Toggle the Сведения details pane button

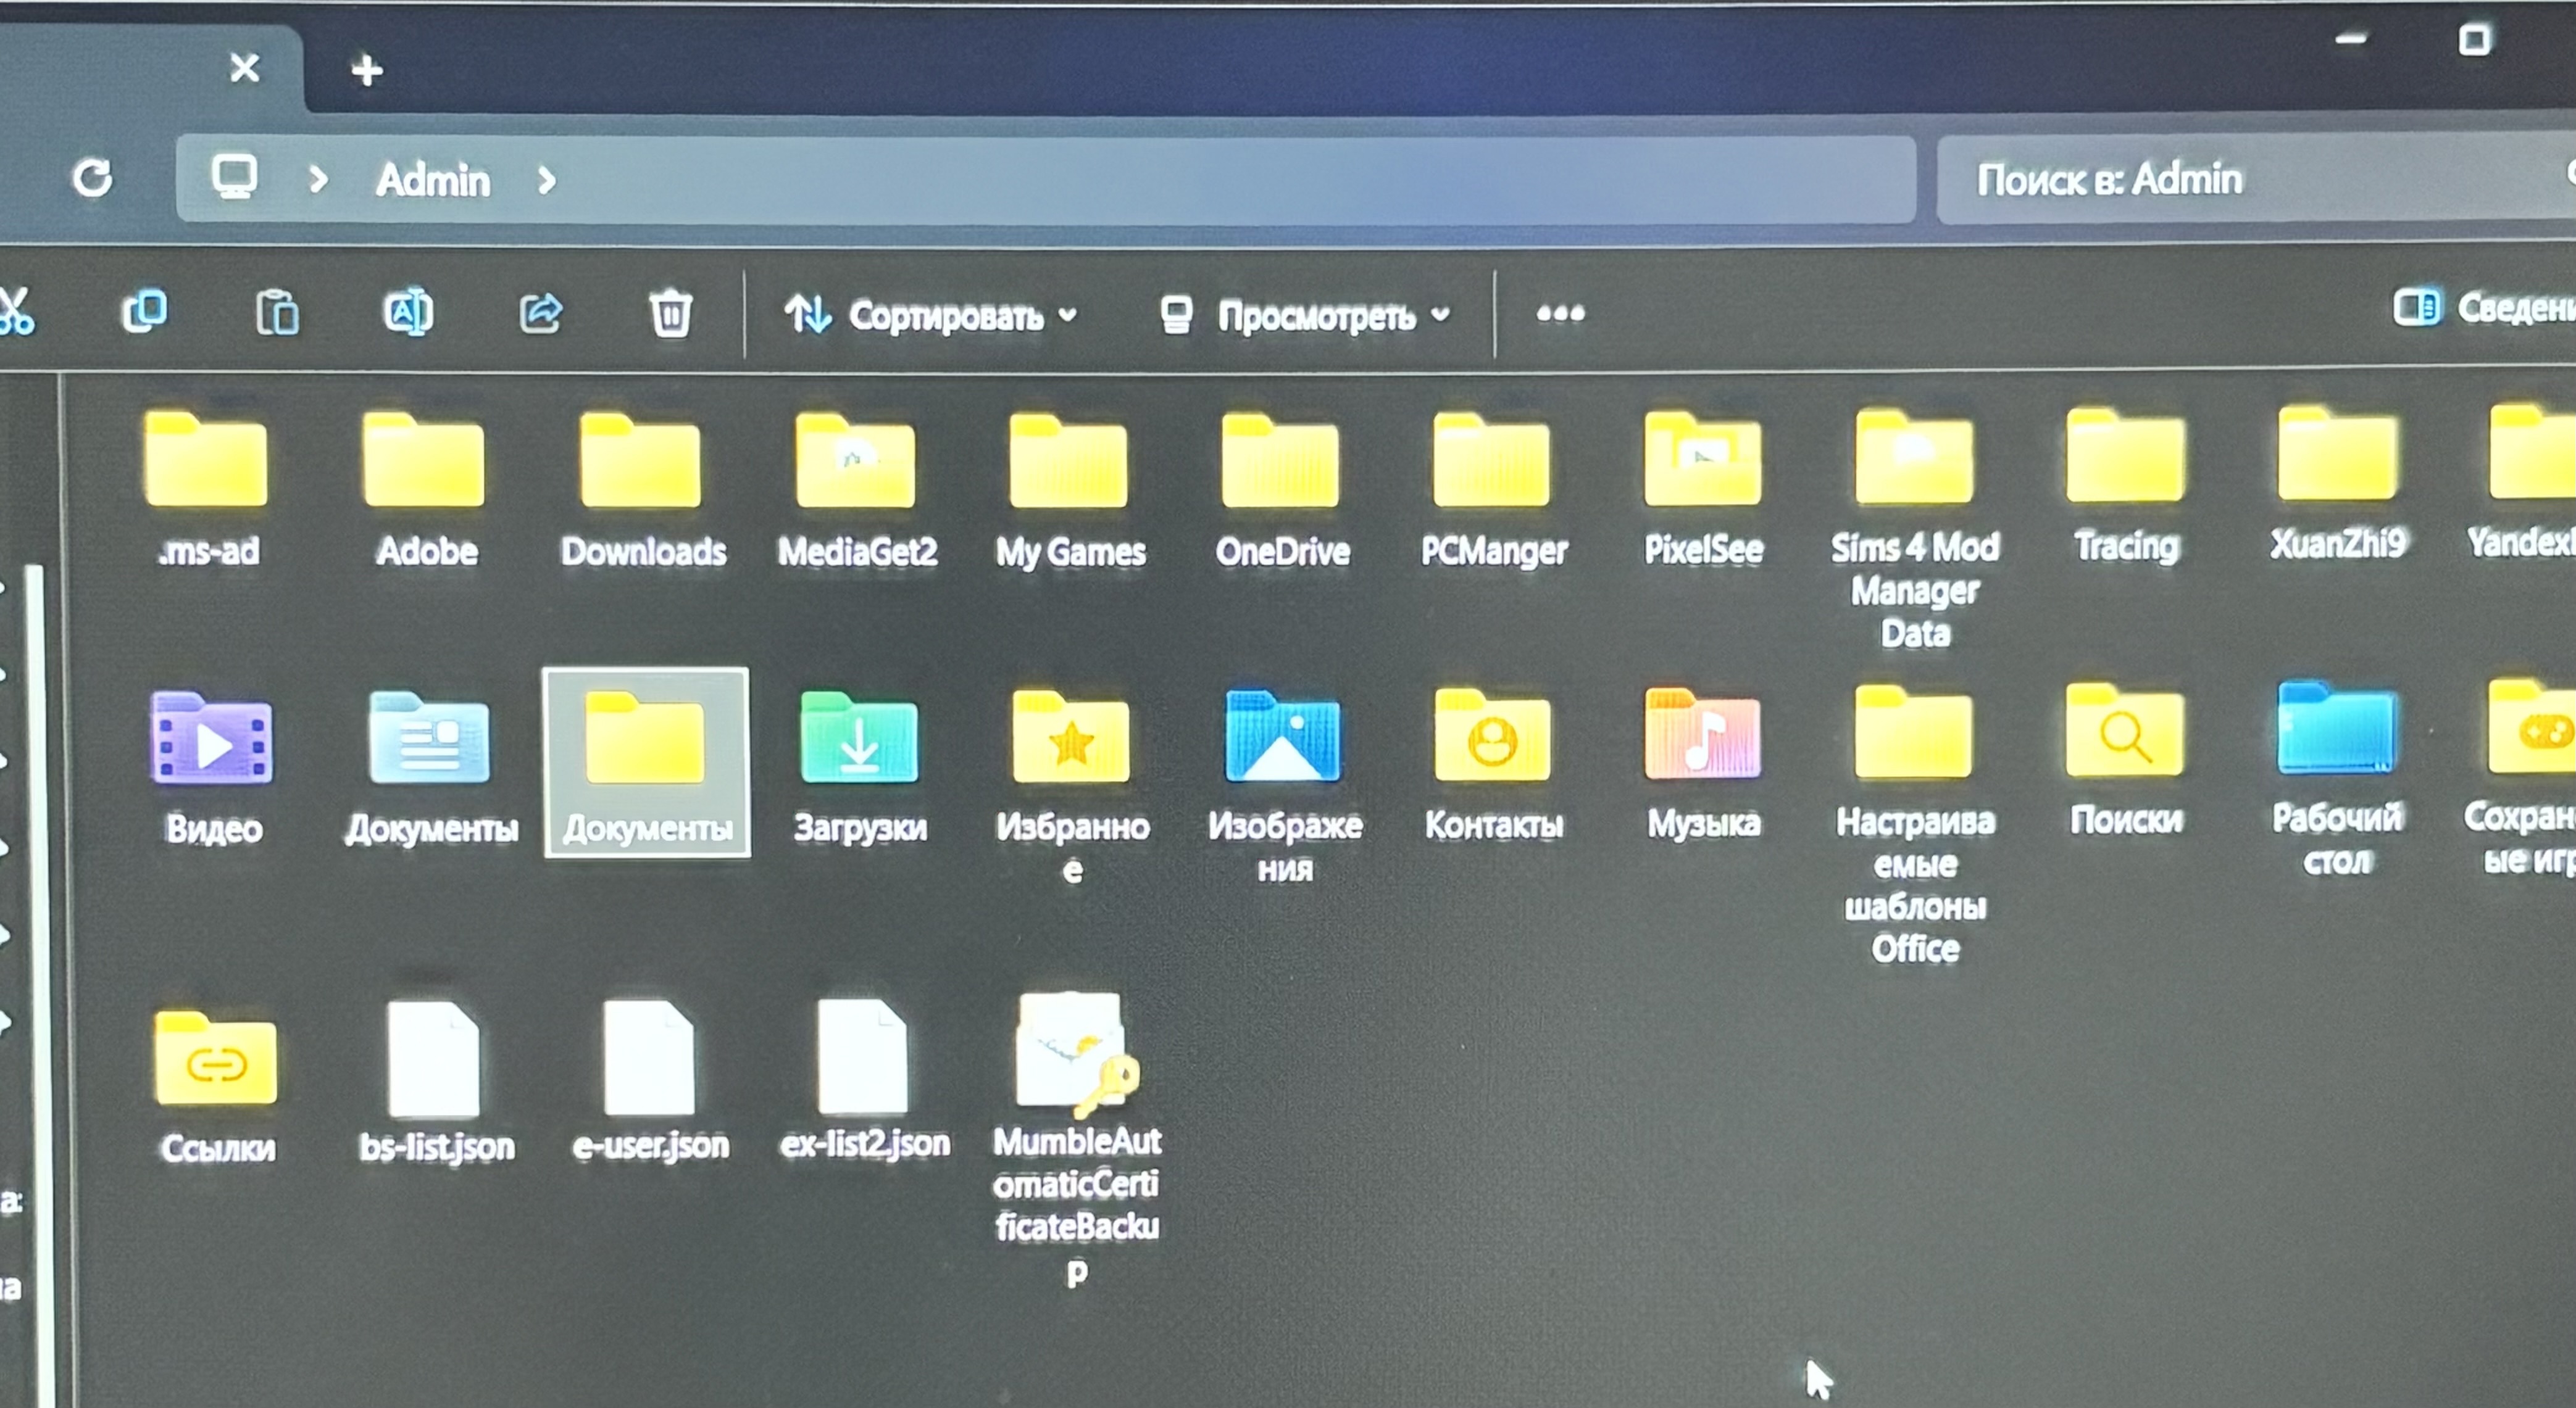coord(2484,308)
